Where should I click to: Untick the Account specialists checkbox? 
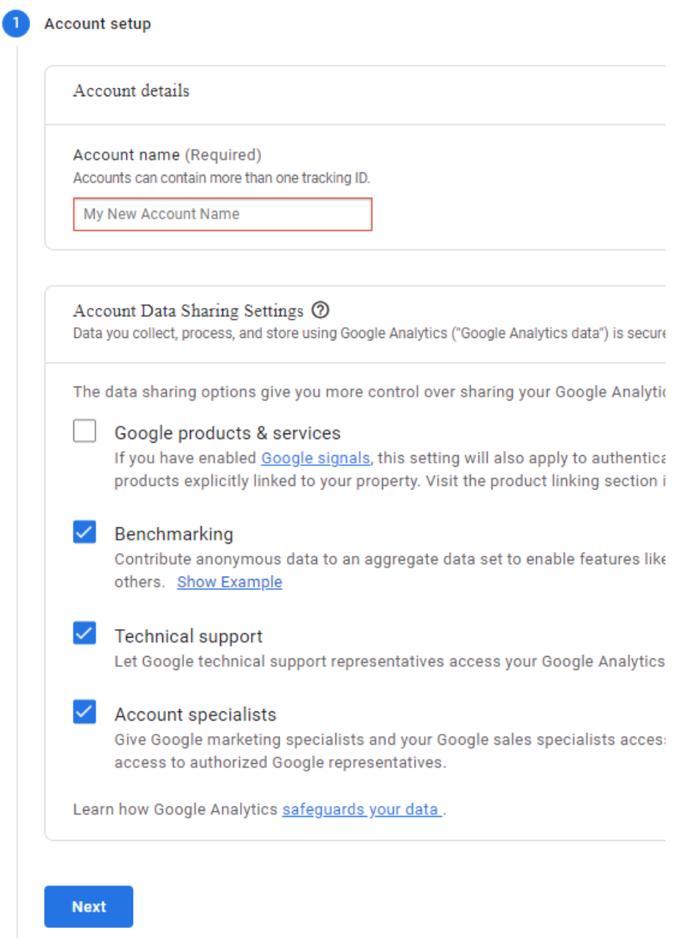[85, 712]
